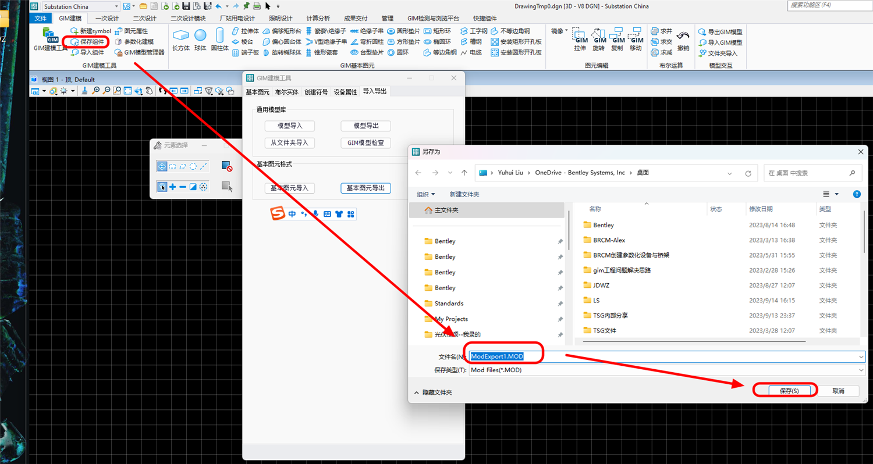Screen dimensions: 873x464
Task: Open the recent locations chevron in the save dialog
Action: [450, 173]
